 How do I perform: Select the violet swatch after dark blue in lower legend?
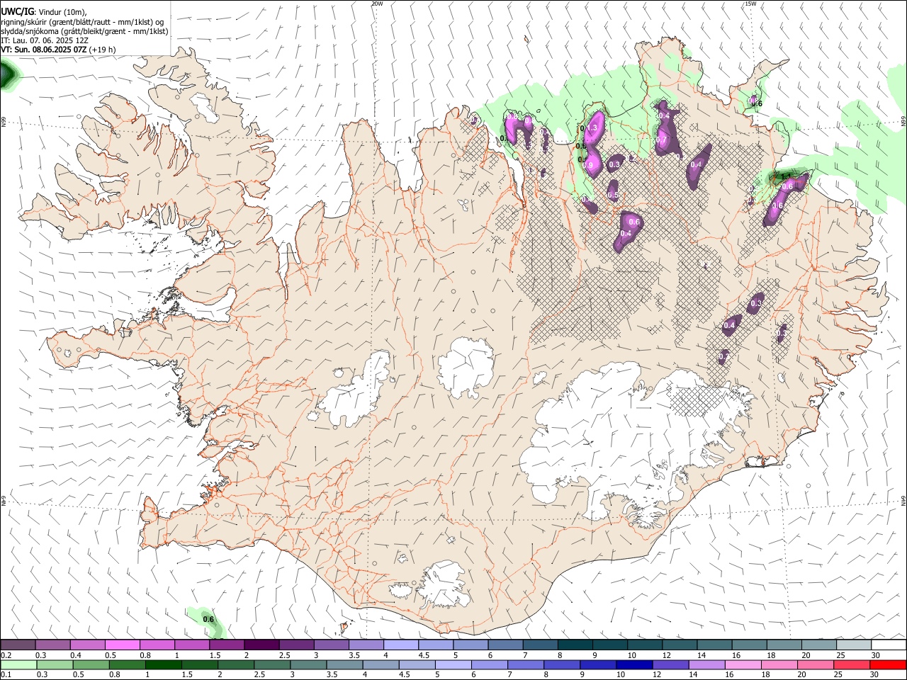[670, 664]
